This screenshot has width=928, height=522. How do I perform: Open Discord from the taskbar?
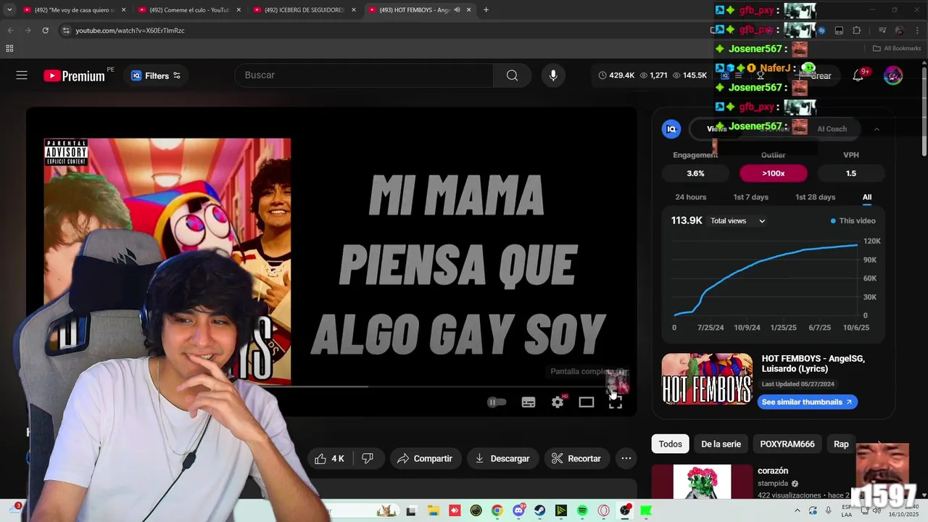pyautogui.click(x=518, y=511)
